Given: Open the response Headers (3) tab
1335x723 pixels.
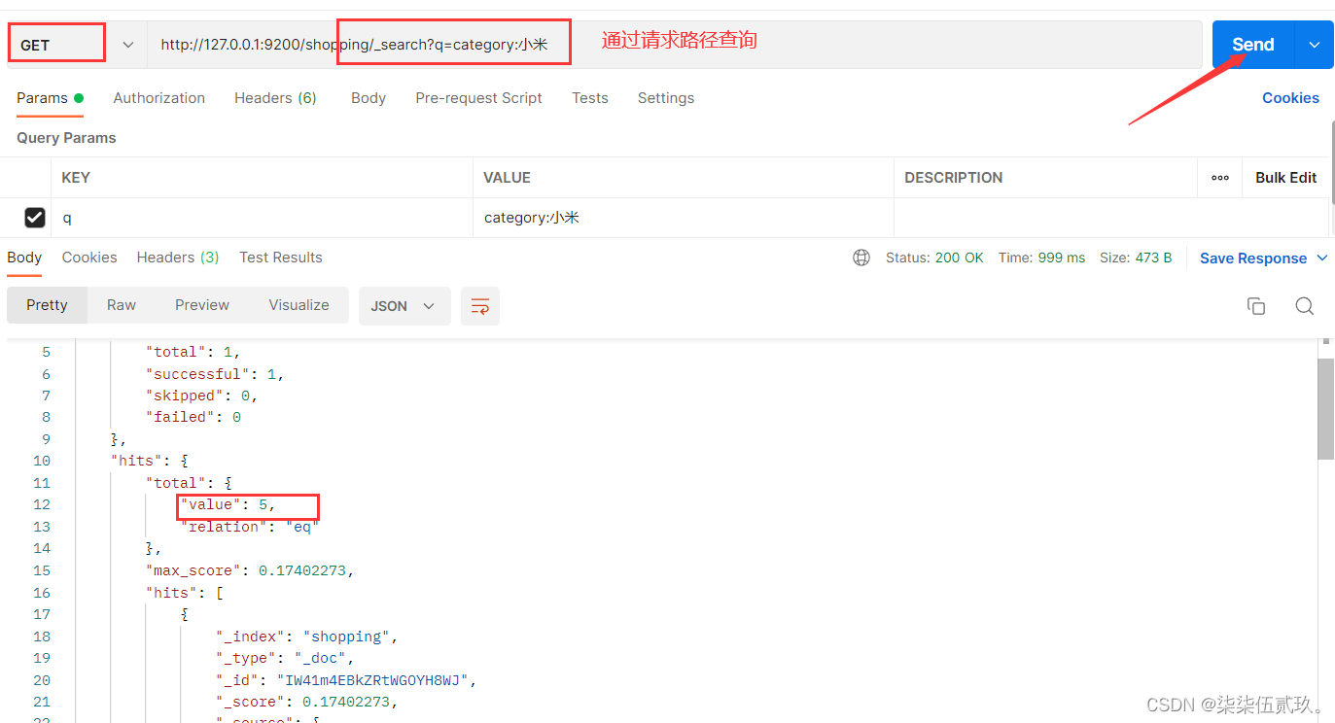Looking at the screenshot, I should coord(178,258).
